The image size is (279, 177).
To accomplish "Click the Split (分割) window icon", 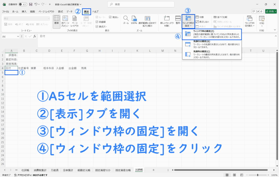I will [x=201, y=17].
